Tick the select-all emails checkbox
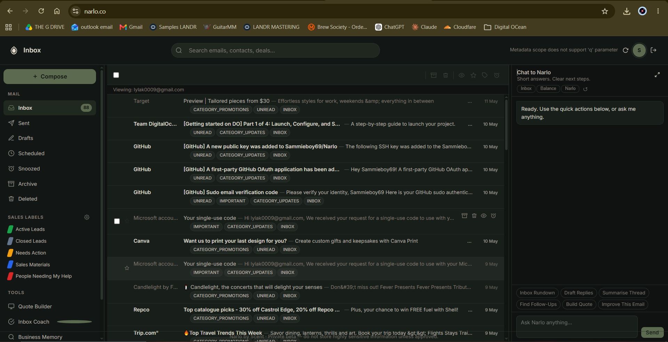Image resolution: width=668 pixels, height=342 pixels. (x=116, y=75)
